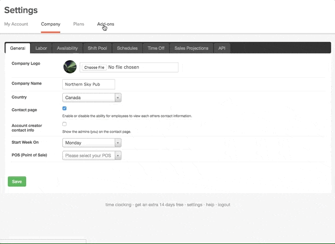Viewport: 335px width, 244px height.
Task: Switch to the Shift Pool sub-tab
Action: pyautogui.click(x=97, y=48)
